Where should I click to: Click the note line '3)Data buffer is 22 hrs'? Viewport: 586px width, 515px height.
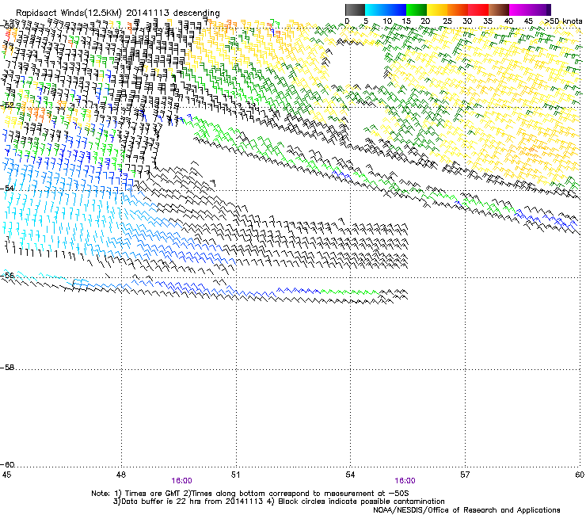tap(279, 502)
